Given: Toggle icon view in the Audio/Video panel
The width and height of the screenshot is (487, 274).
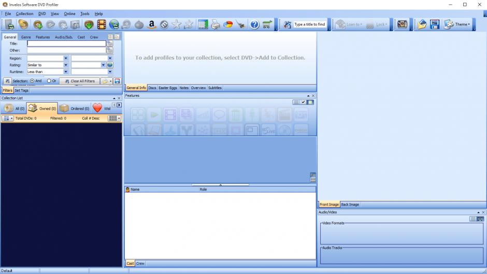Looking at the screenshot, I should coord(480,219).
